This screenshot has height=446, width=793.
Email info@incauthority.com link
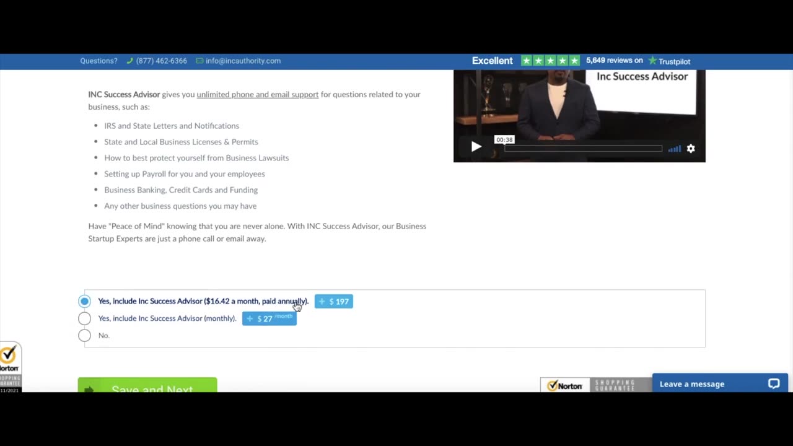(243, 61)
